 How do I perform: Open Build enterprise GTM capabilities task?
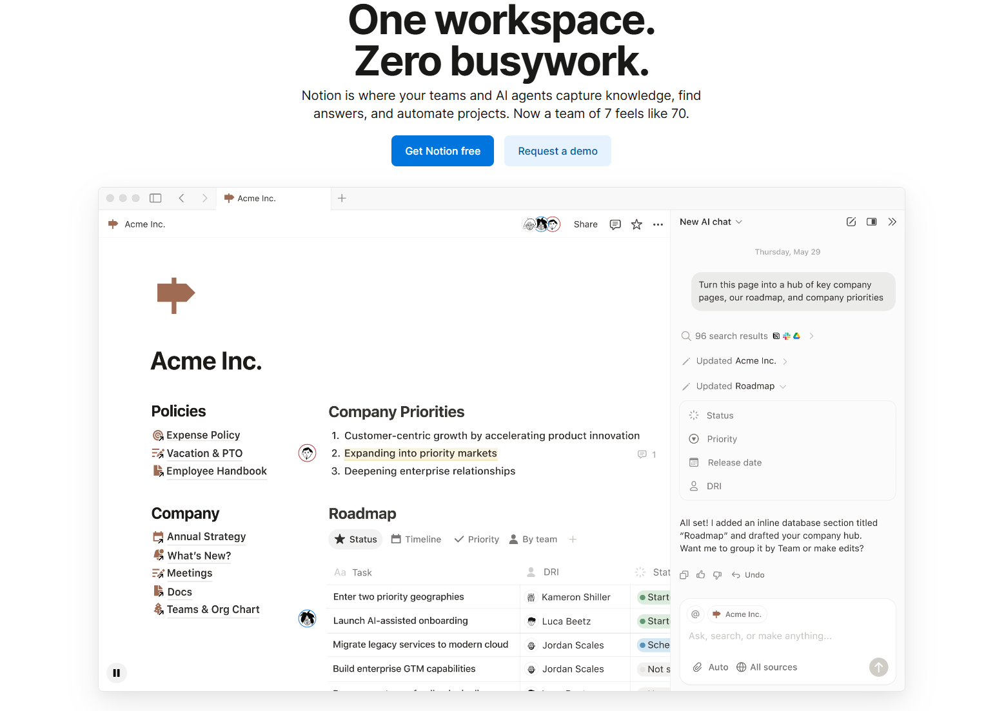click(404, 668)
